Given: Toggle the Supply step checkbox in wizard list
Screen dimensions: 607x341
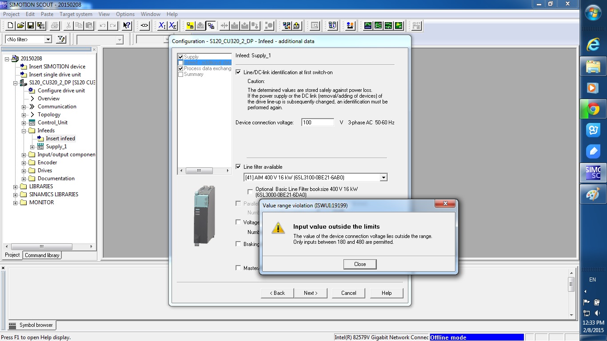Looking at the screenshot, I should [181, 57].
